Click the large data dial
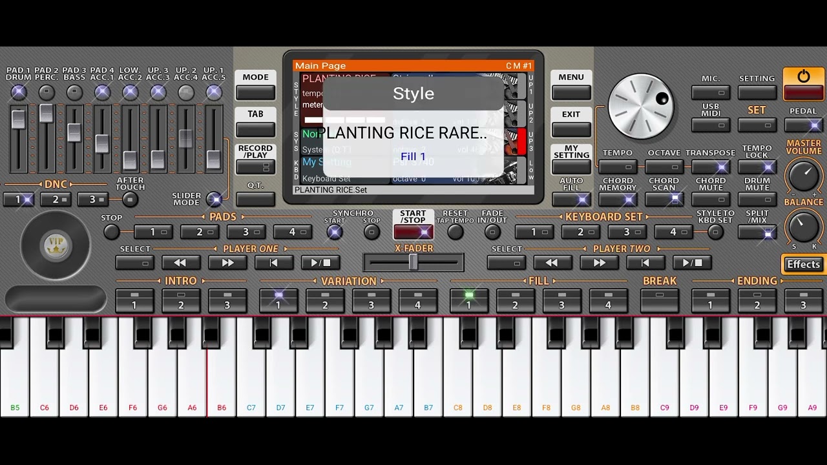 click(x=641, y=107)
